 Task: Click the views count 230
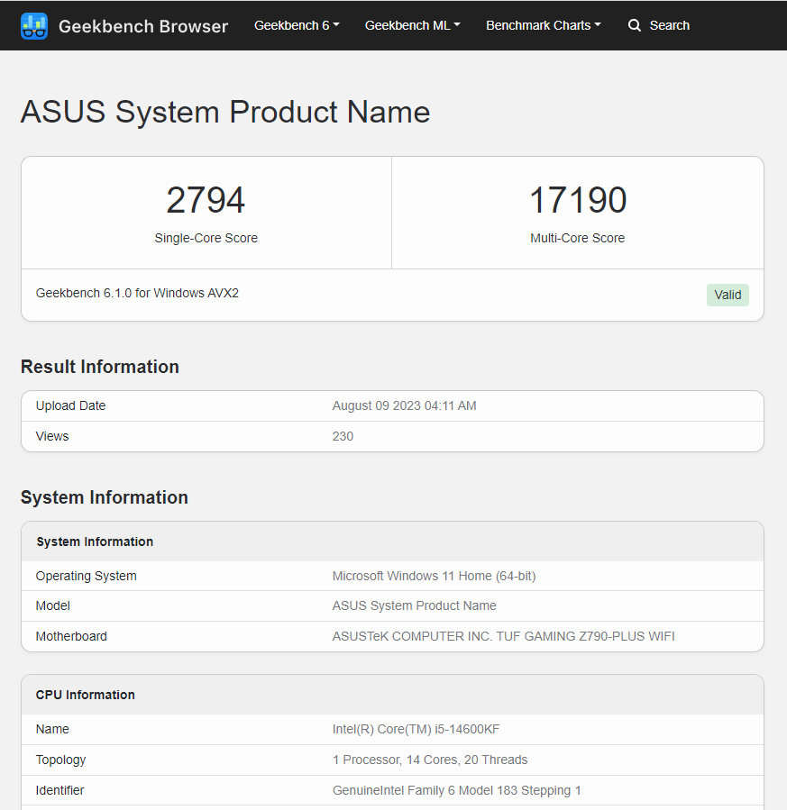coord(343,436)
